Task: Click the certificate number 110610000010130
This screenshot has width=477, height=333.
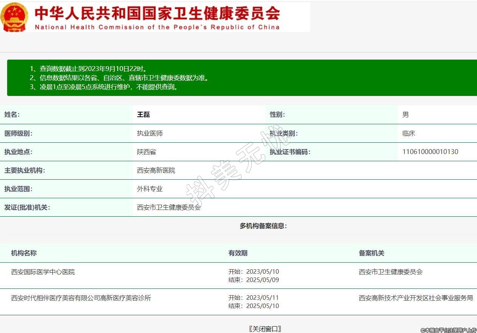Action: tap(430, 152)
